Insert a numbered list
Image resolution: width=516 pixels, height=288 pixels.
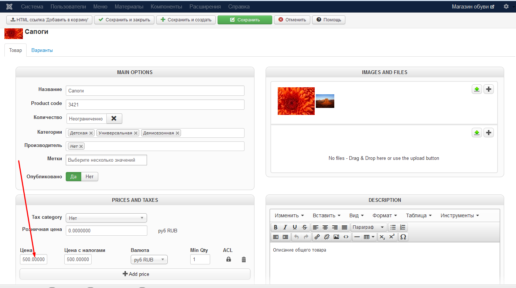pos(403,227)
